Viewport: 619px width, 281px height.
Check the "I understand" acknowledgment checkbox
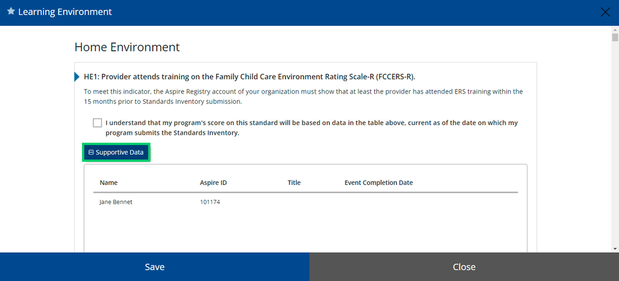pos(97,122)
